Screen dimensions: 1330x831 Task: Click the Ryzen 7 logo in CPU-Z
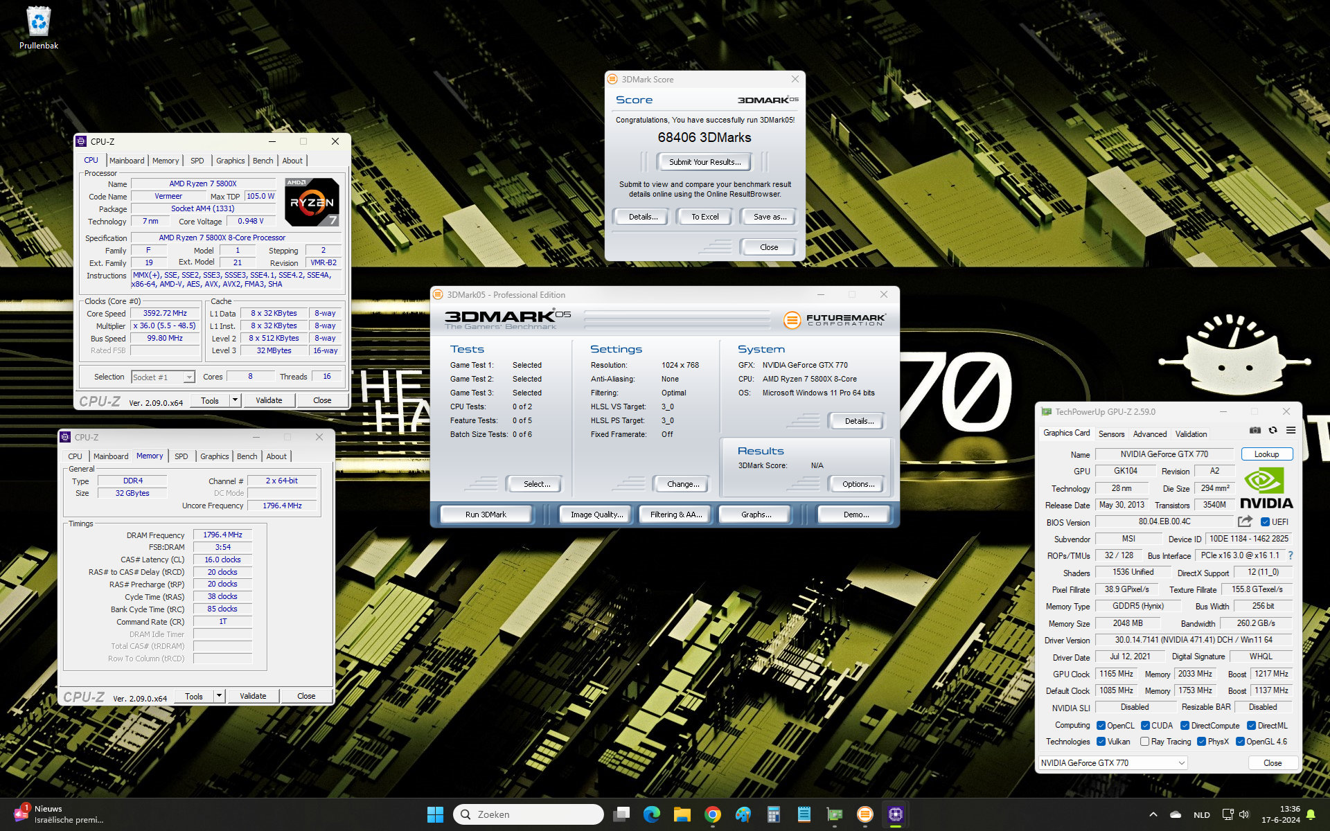(312, 202)
